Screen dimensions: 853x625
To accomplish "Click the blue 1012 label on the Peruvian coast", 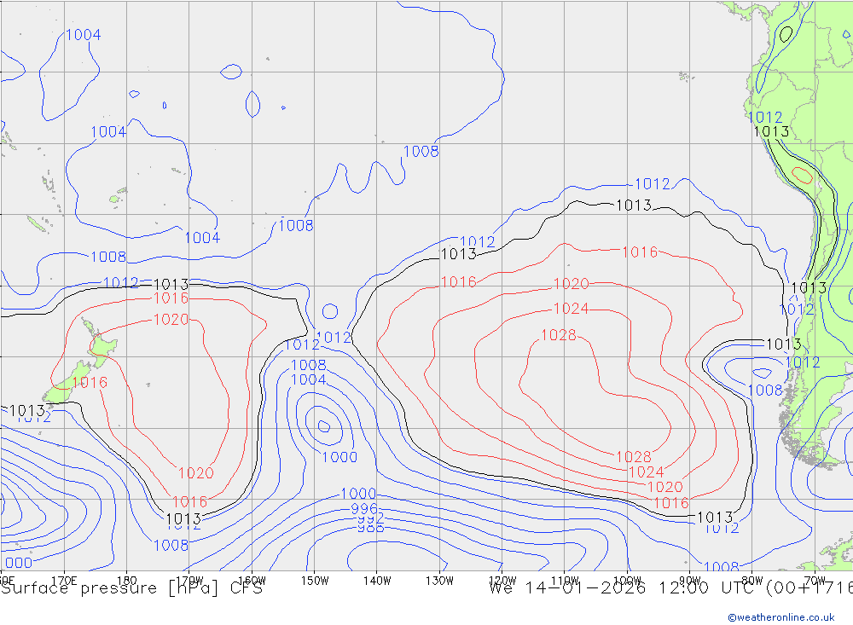I will click(765, 117).
